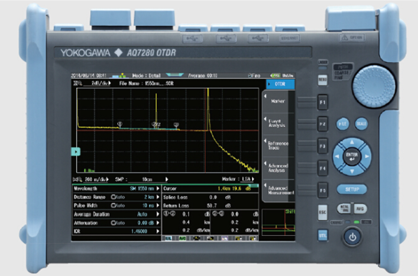Screen dimensions: 418x276
Task: Tap the Mode : Detail indicator
Action: click(x=147, y=75)
